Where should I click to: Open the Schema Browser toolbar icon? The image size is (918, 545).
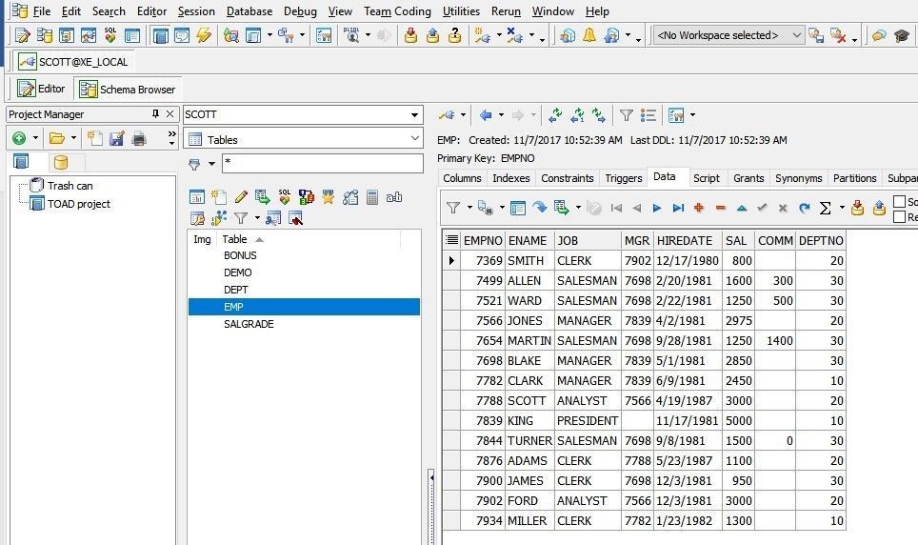coord(45,36)
